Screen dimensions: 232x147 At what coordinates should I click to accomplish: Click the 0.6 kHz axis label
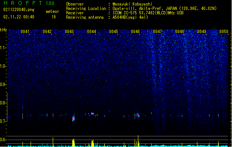pyautogui.click(x=3, y=140)
